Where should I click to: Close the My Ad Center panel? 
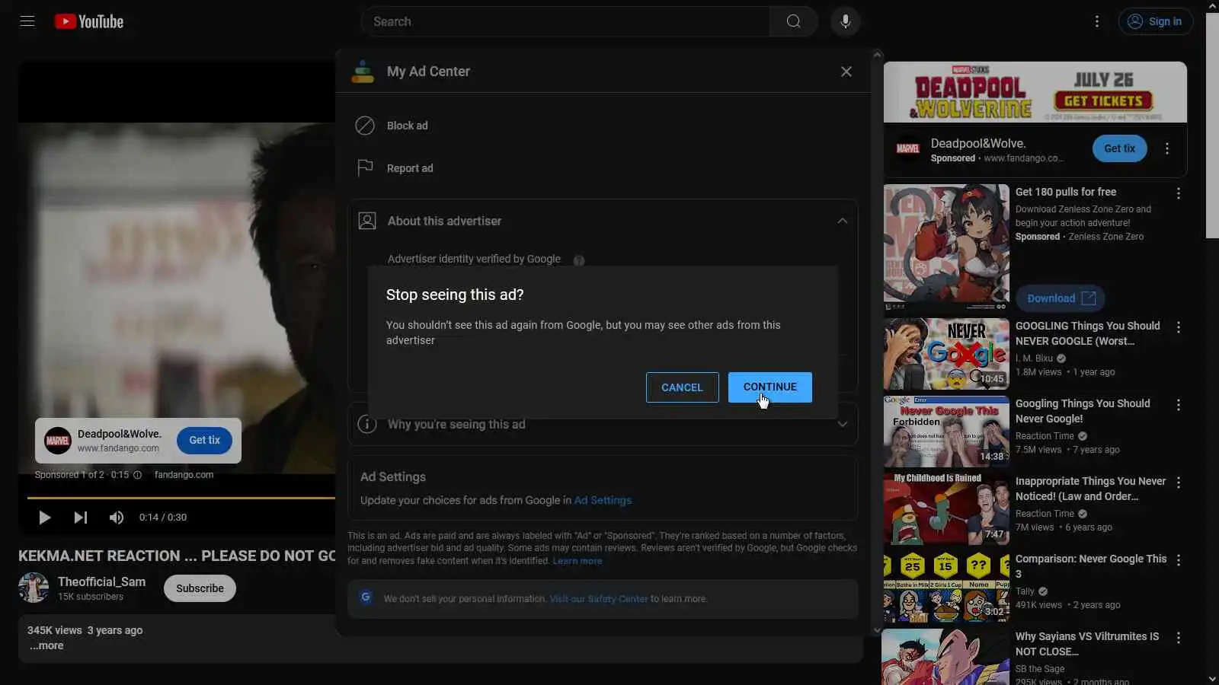tap(846, 72)
